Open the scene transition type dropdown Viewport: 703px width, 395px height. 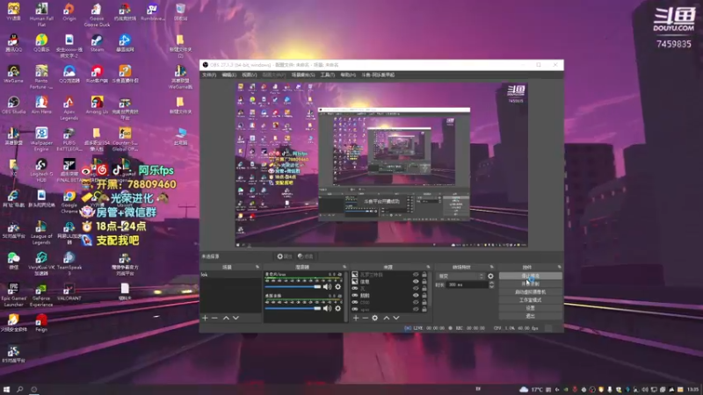click(460, 276)
